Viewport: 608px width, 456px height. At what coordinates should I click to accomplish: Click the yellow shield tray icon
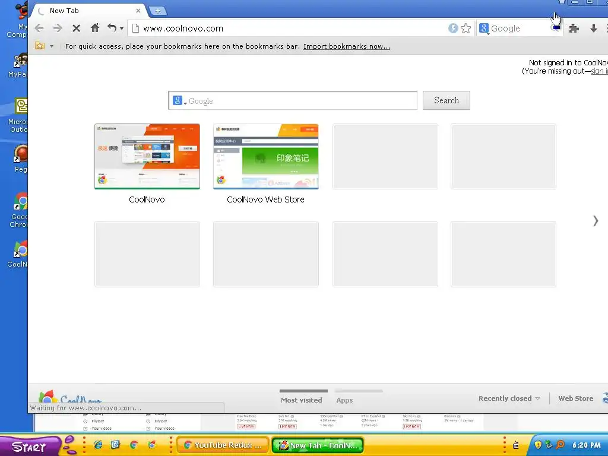[x=538, y=445]
